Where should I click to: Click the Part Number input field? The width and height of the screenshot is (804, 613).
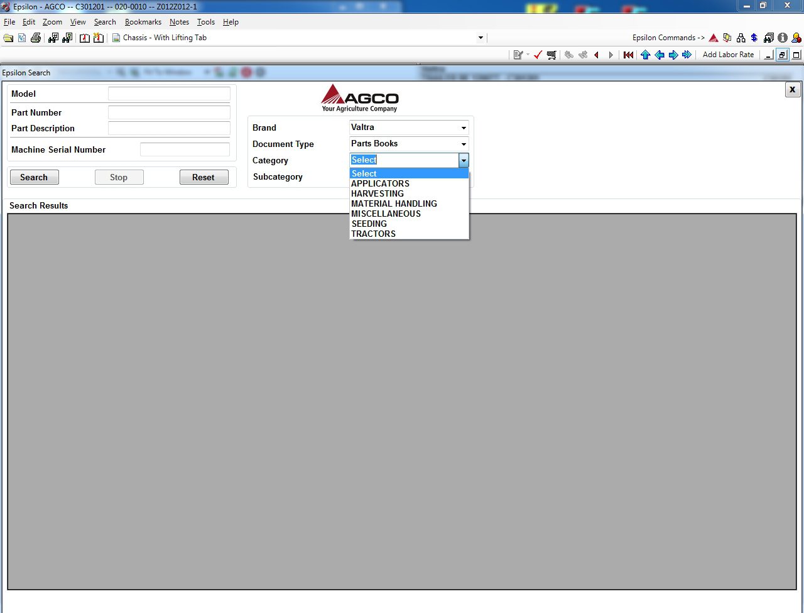point(169,112)
